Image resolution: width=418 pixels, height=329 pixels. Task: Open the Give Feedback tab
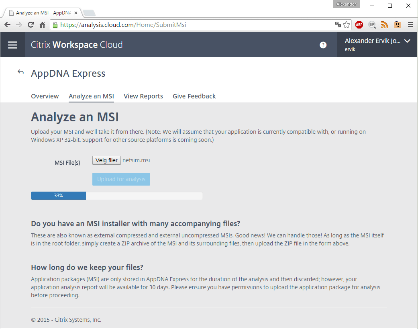[194, 96]
